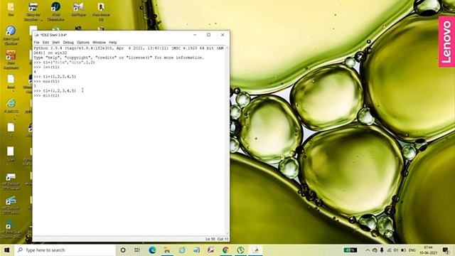
Task: Open the Debug menu
Action: click(68, 43)
